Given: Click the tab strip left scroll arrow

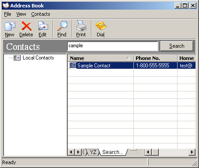Looking at the screenshot, I should point(71,152).
